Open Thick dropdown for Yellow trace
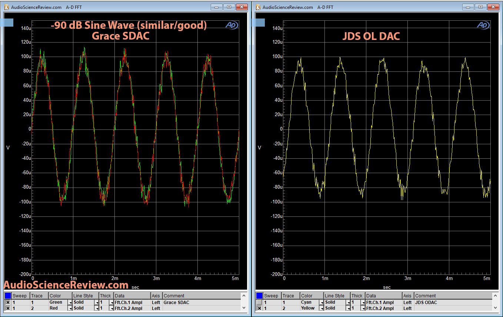503x317 pixels. 363,308
